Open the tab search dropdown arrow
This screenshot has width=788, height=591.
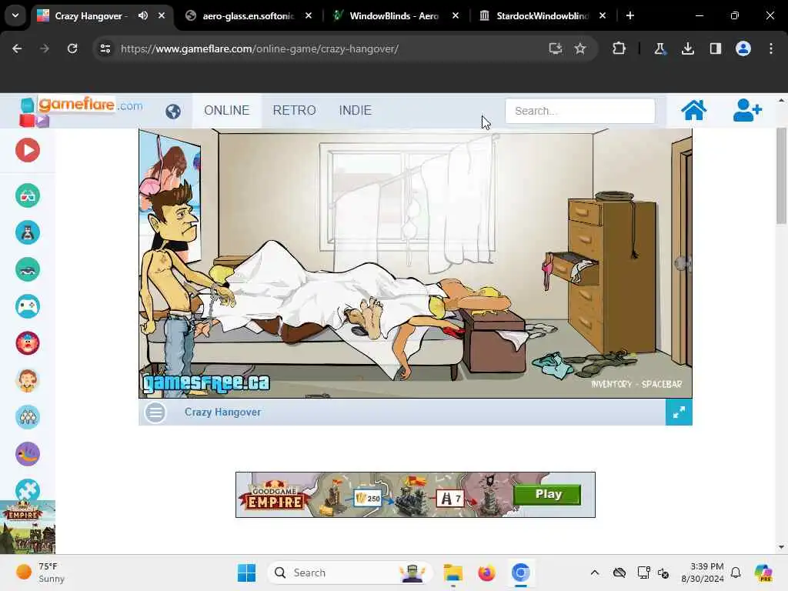pyautogui.click(x=15, y=15)
